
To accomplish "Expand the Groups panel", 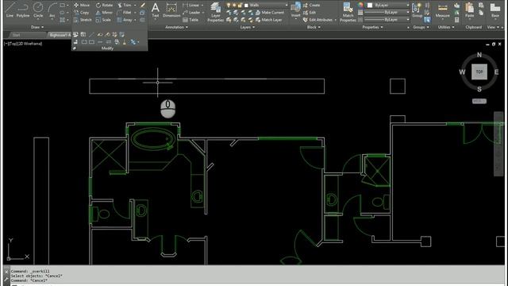I will coord(421,27).
